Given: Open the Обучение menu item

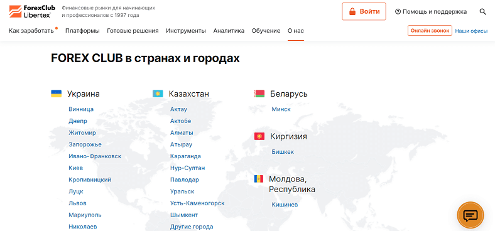Looking at the screenshot, I should tap(266, 31).
